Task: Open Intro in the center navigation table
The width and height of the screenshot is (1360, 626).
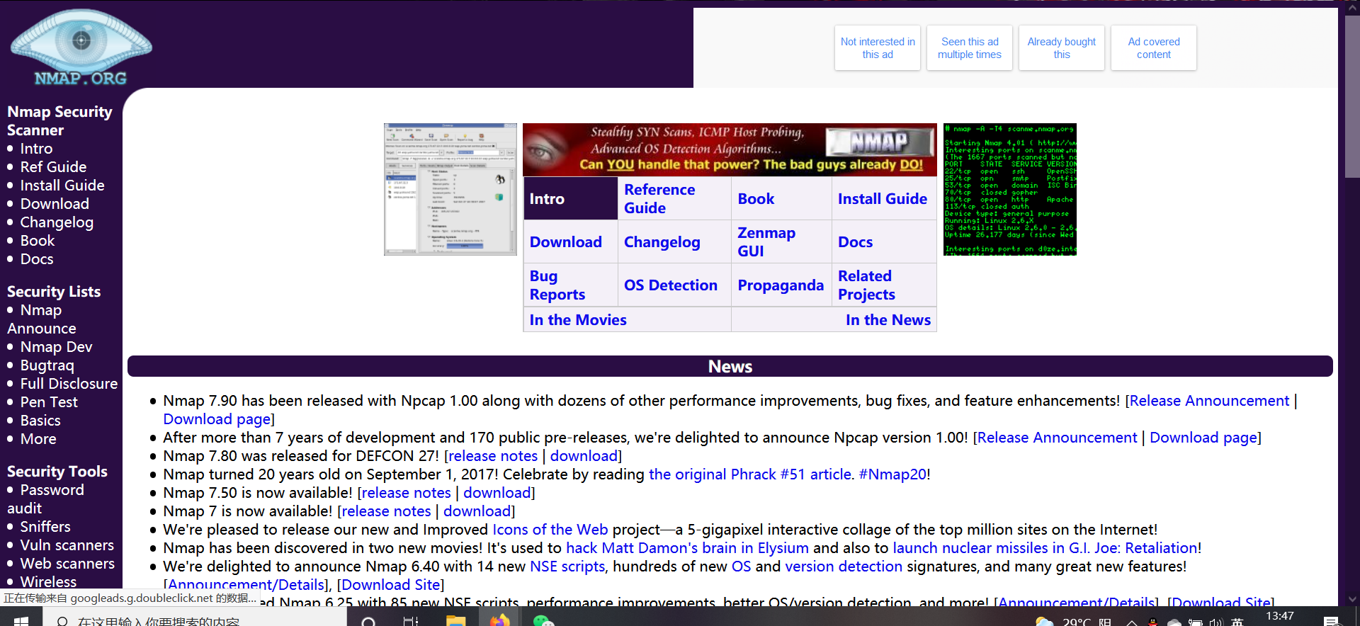Action: (x=547, y=199)
